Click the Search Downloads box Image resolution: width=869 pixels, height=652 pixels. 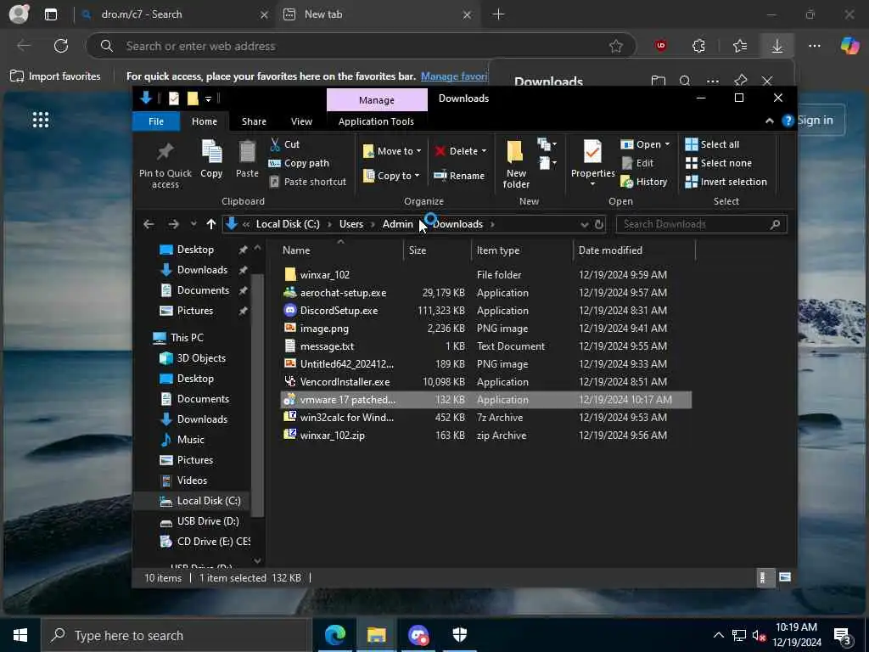click(701, 224)
